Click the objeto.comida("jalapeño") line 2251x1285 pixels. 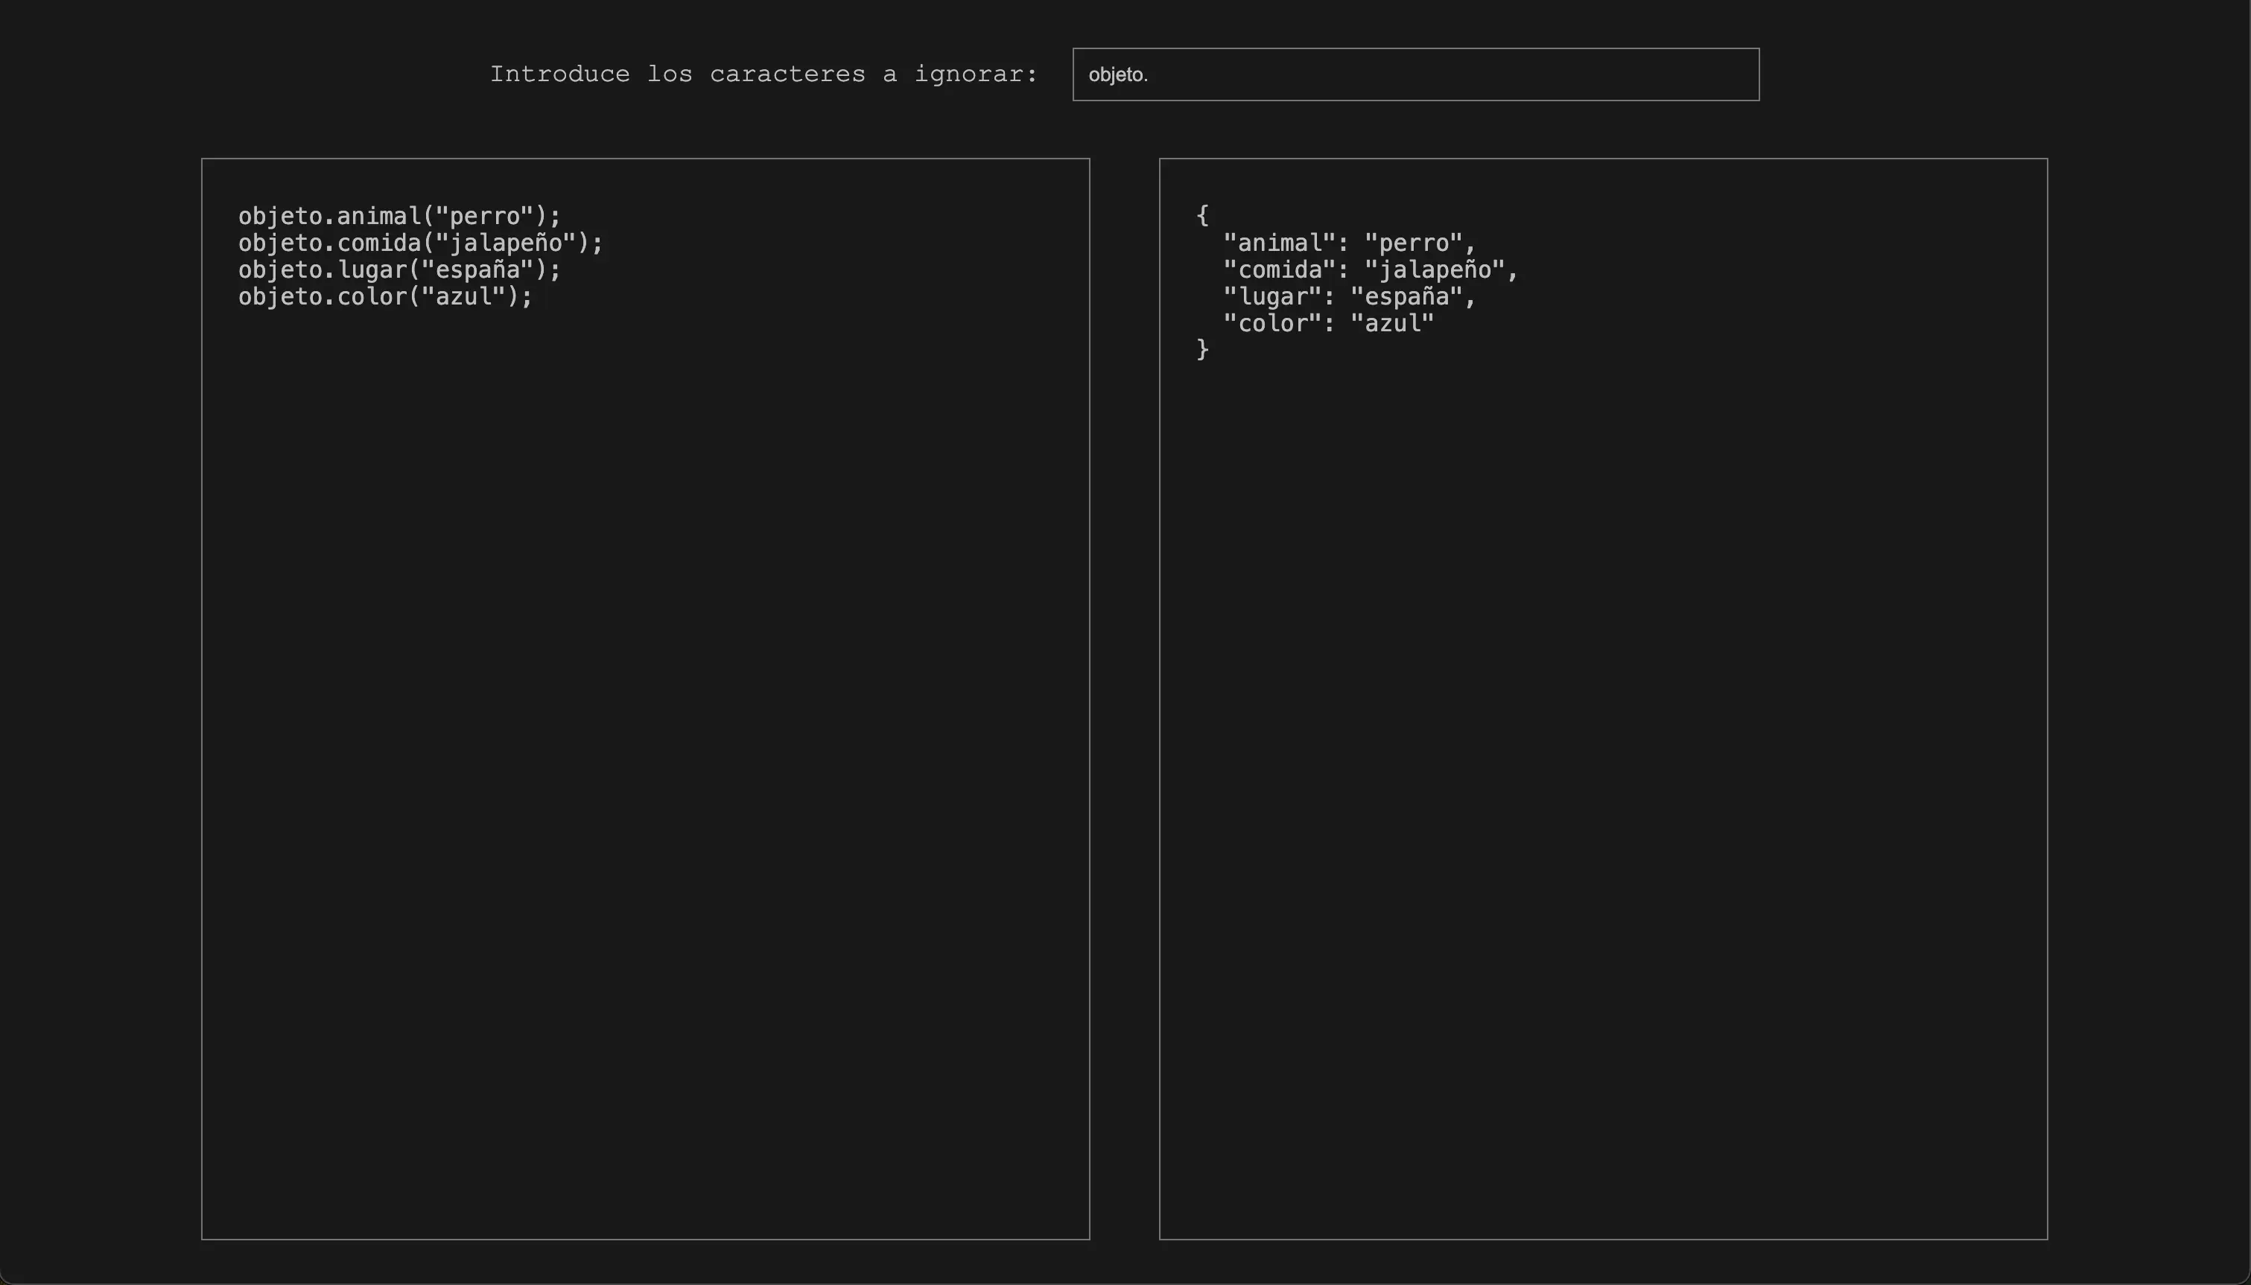coord(420,243)
